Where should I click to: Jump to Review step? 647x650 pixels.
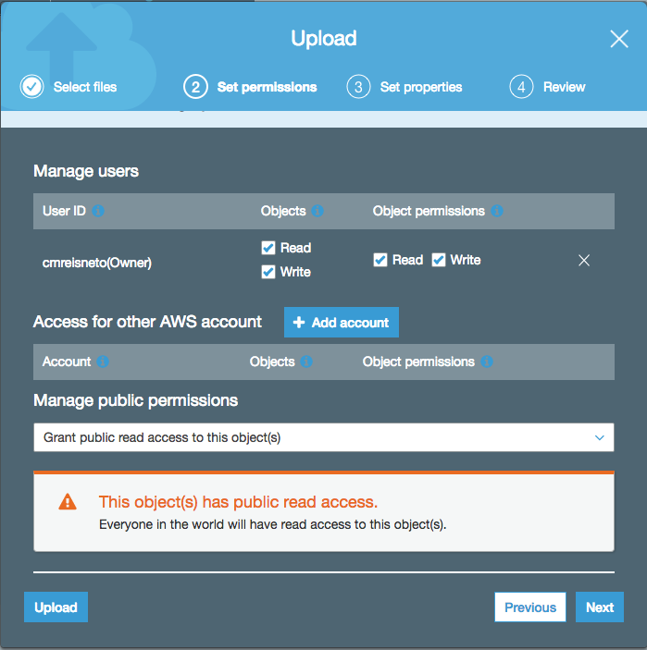click(564, 87)
